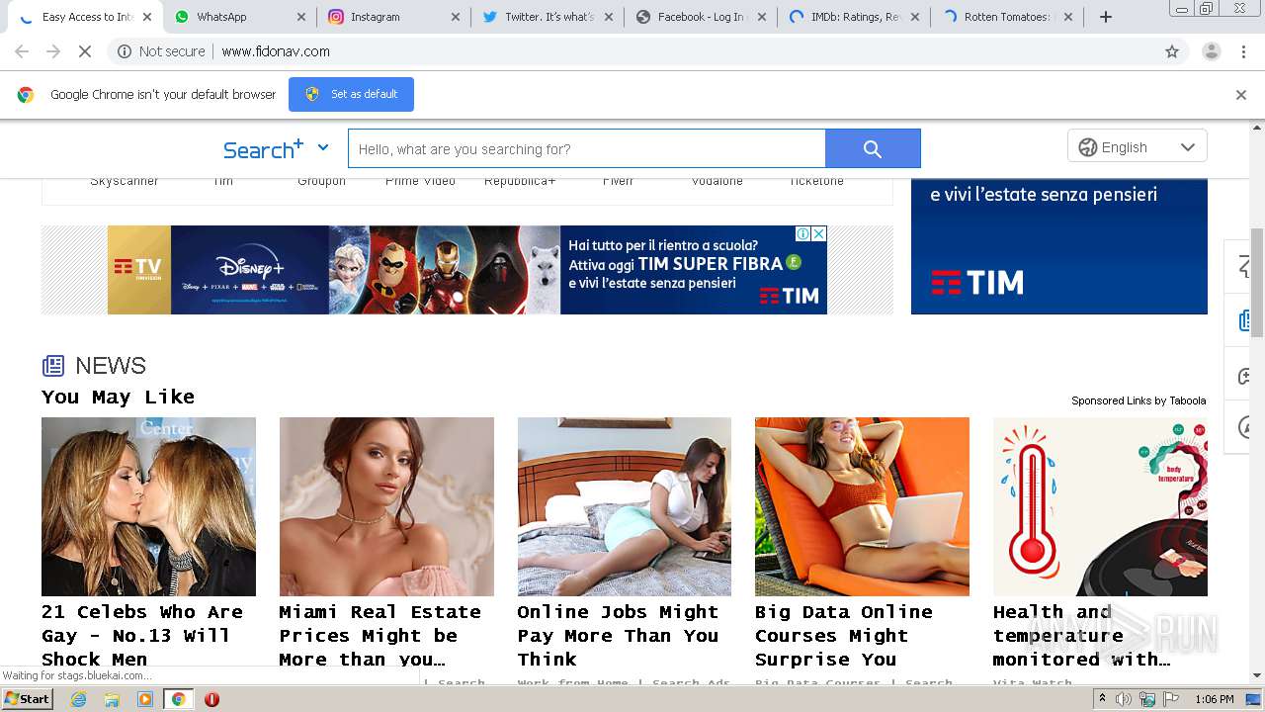Switch to the Instagram tab

pos(391,17)
